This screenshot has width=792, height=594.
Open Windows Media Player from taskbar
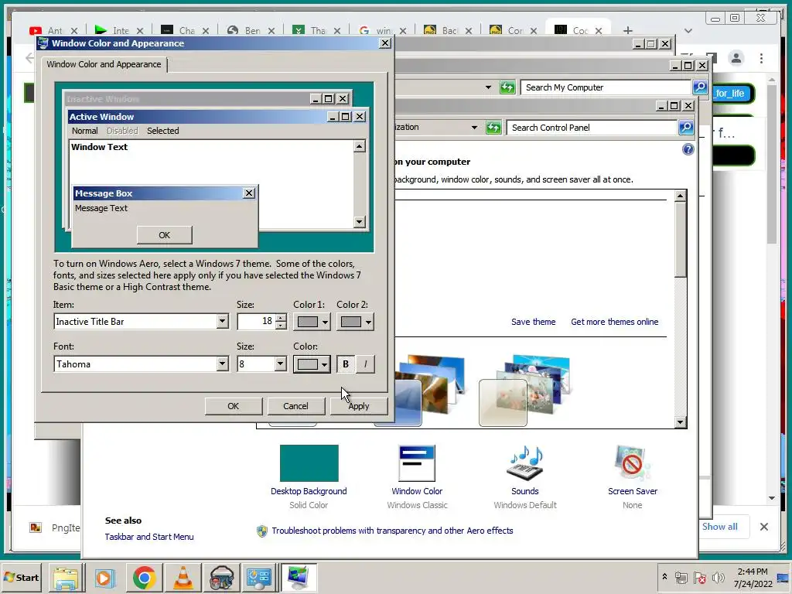(x=105, y=579)
